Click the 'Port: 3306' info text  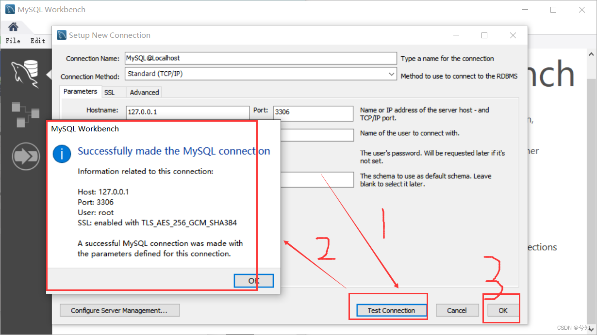coord(96,202)
